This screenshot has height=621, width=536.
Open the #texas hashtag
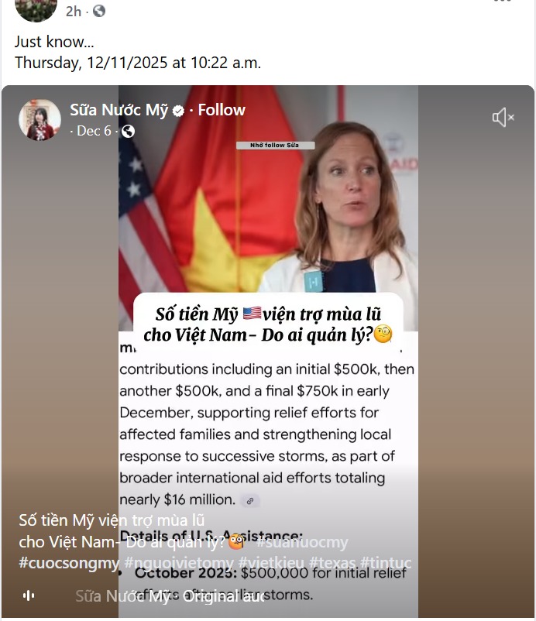click(332, 563)
